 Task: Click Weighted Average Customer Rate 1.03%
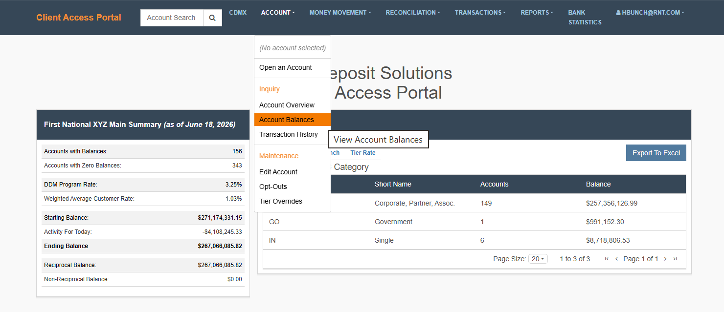(233, 199)
